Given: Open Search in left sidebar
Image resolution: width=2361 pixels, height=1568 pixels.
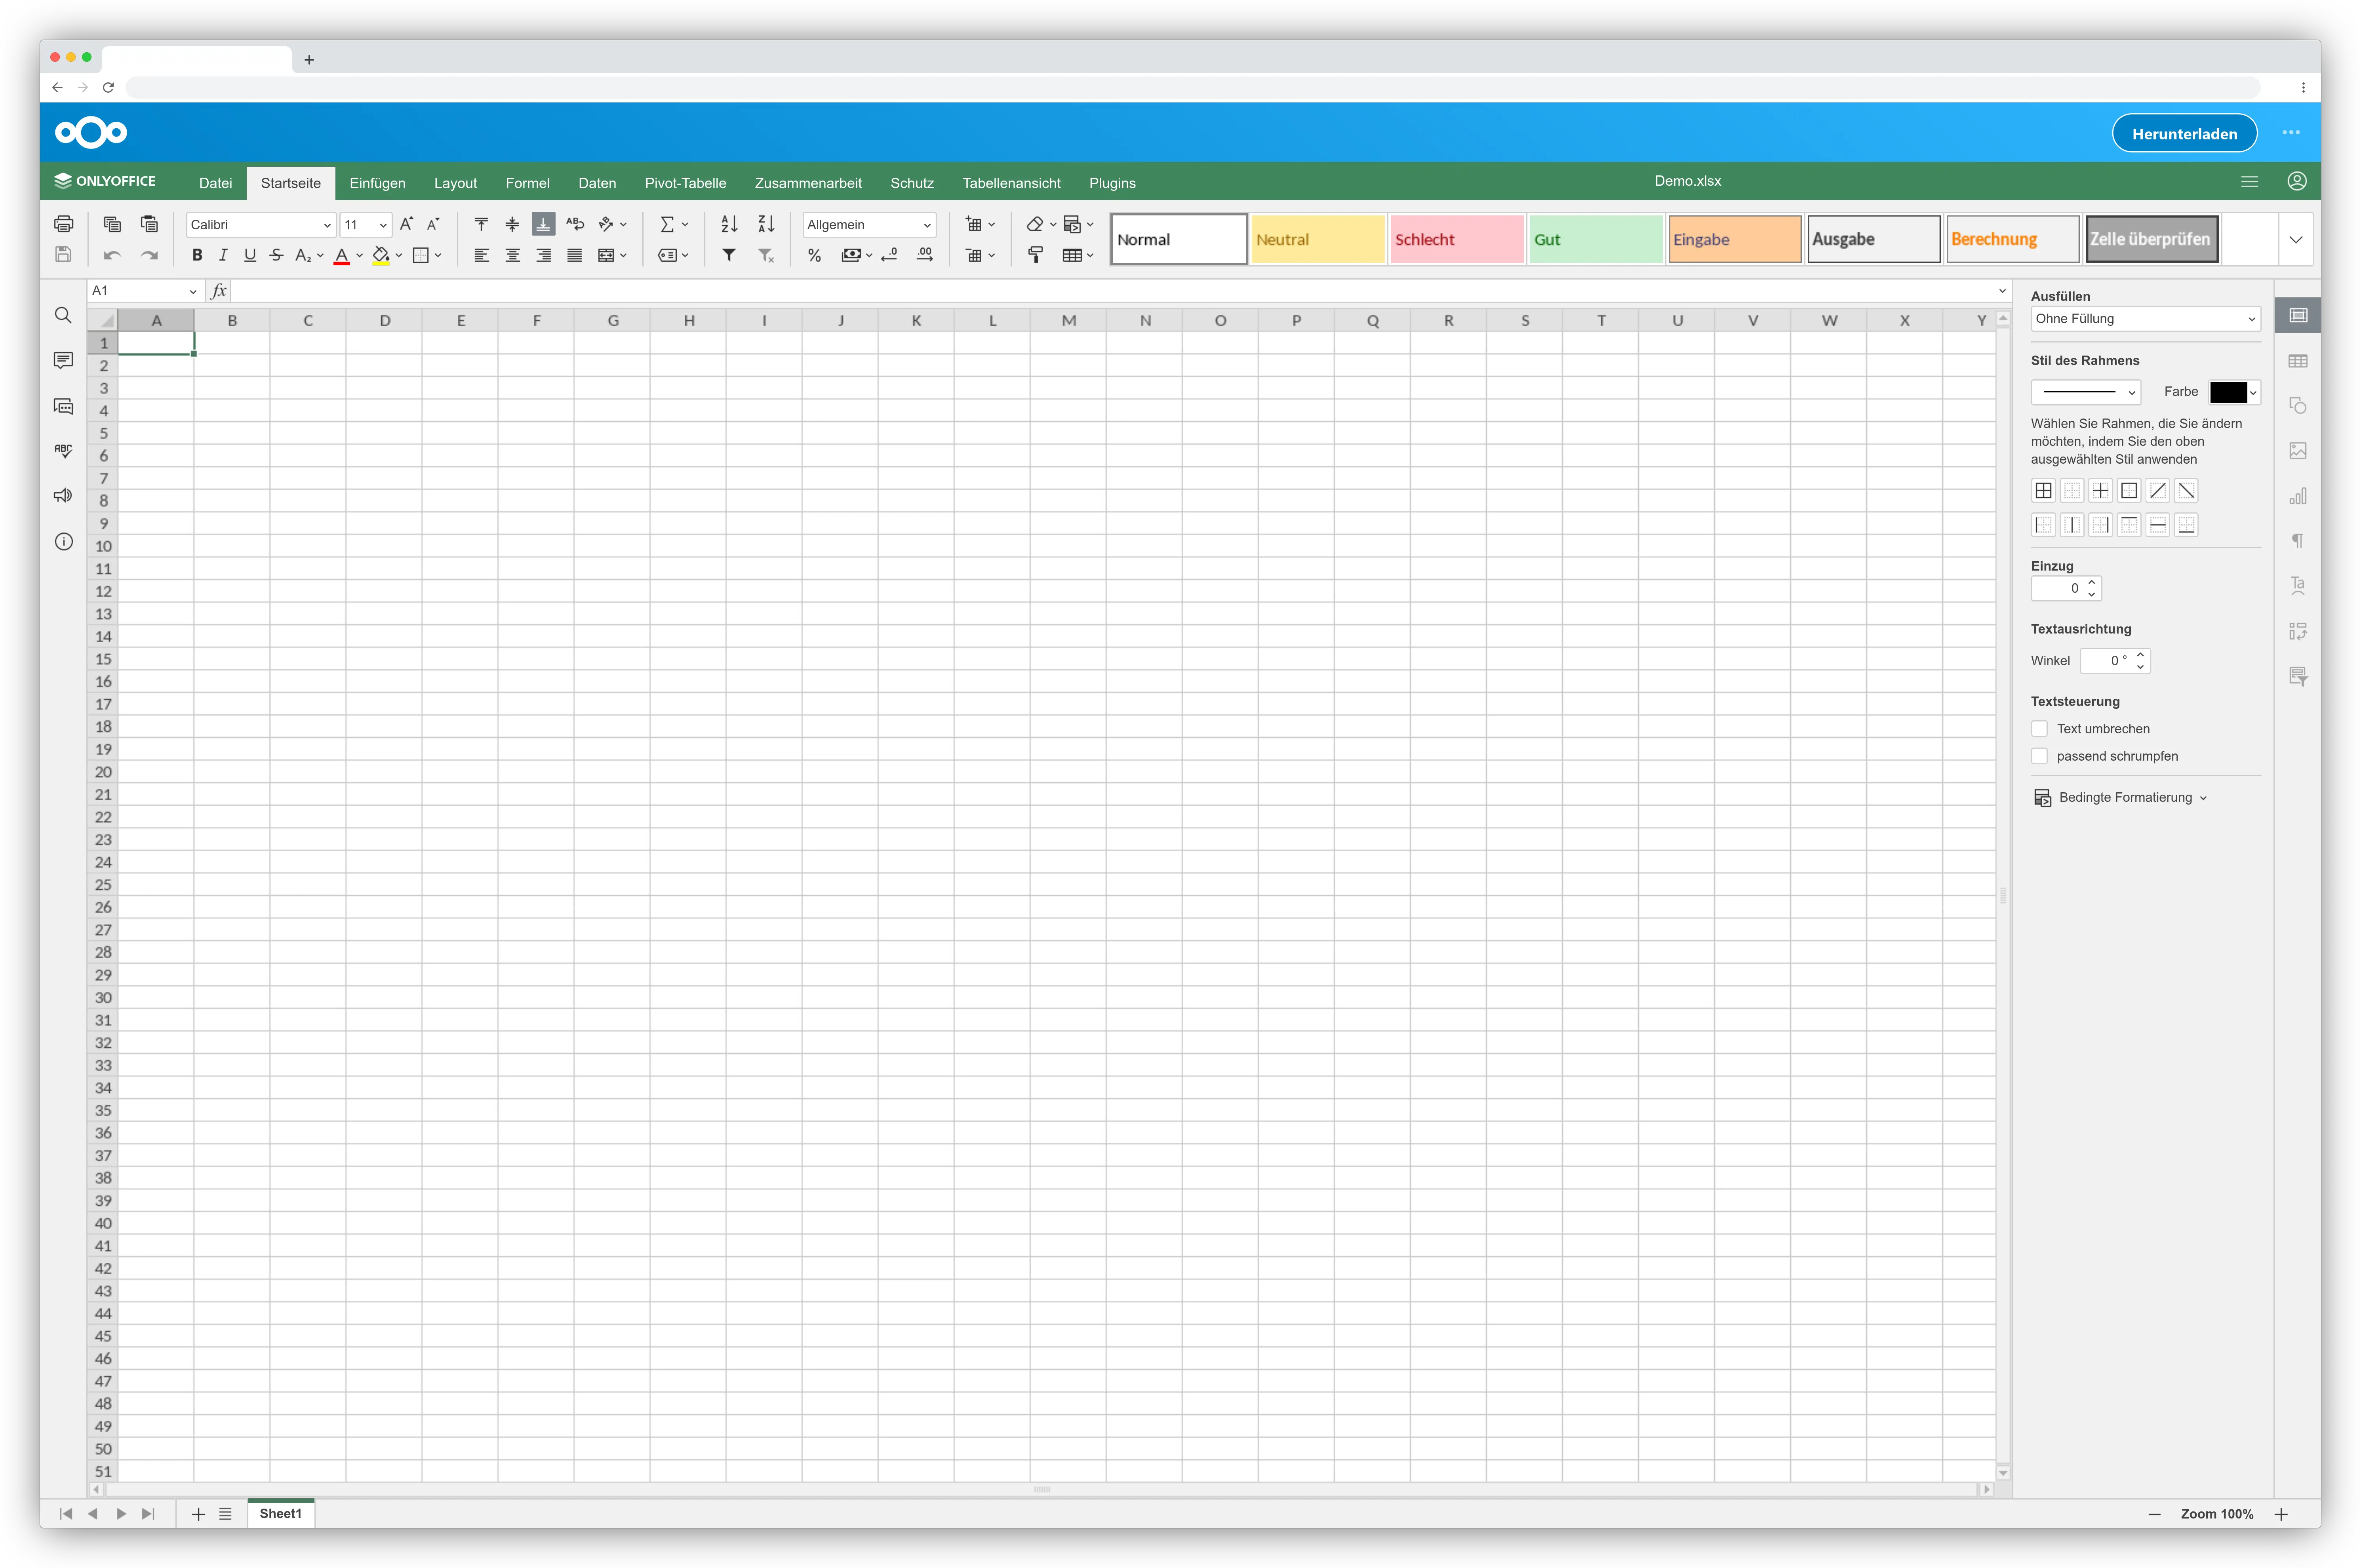Looking at the screenshot, I should click(x=63, y=315).
